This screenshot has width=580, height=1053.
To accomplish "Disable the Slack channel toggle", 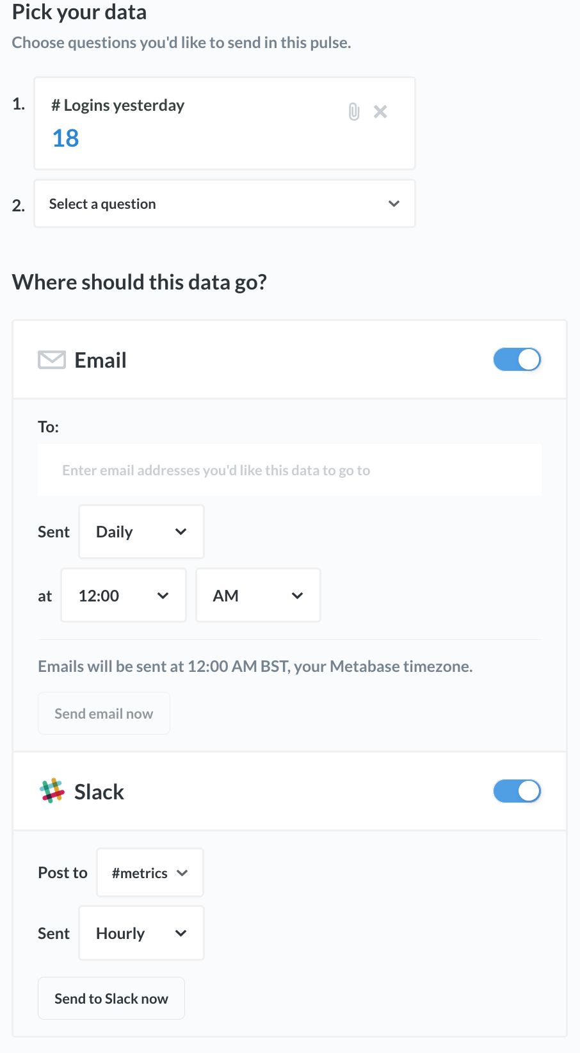I will pyautogui.click(x=517, y=791).
